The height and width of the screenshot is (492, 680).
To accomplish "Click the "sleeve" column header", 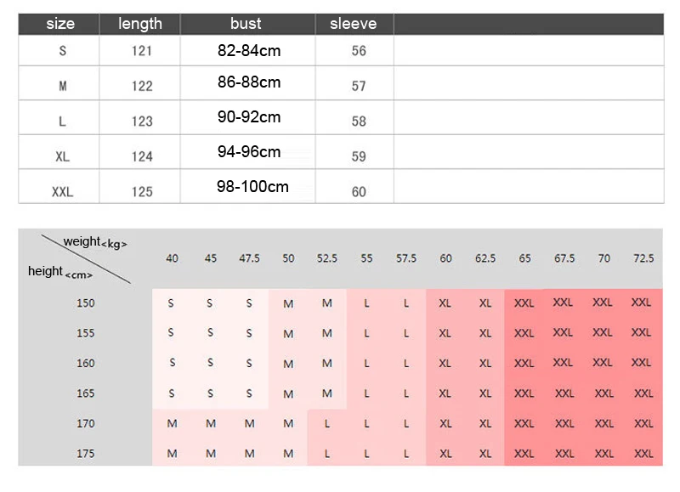I will coord(354,24).
